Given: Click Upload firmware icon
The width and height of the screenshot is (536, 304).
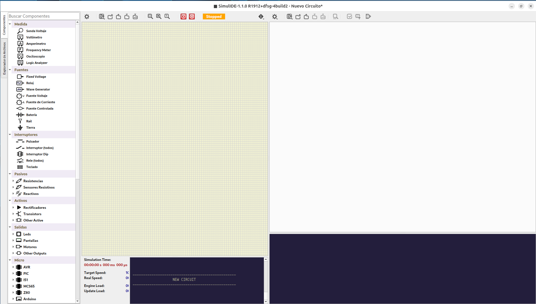Looking at the screenshot, I should 358,16.
